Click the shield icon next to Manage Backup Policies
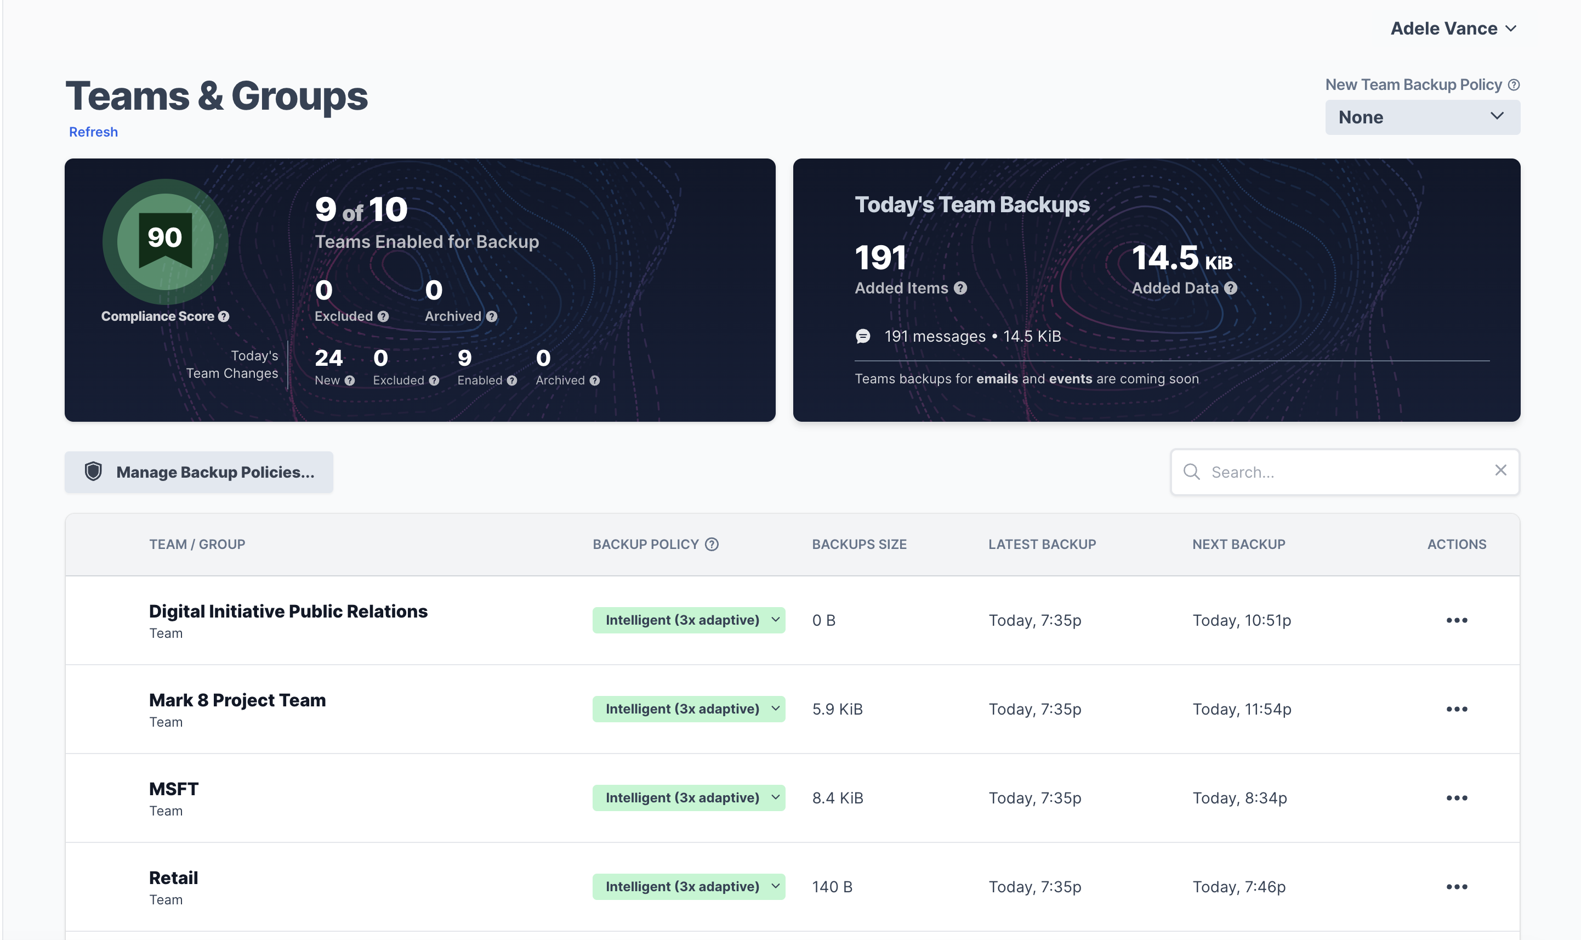Viewport: 1581px width, 940px height. point(94,471)
